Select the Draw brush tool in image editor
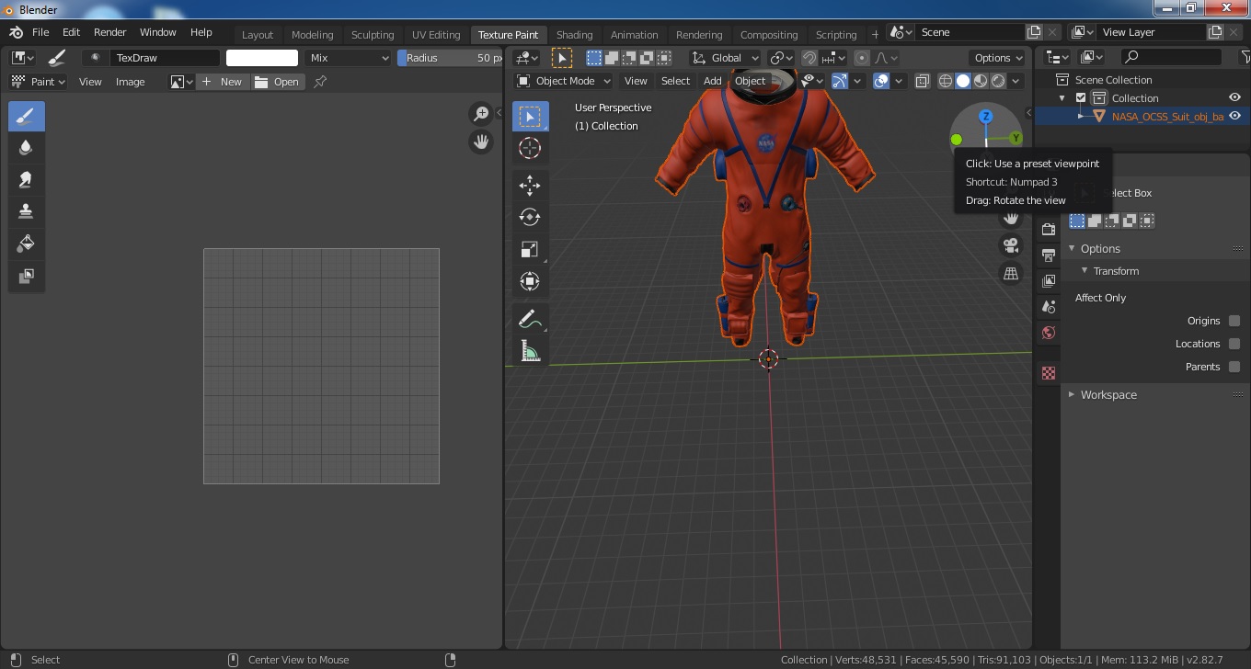Screen dimensions: 1251x669 pos(27,117)
